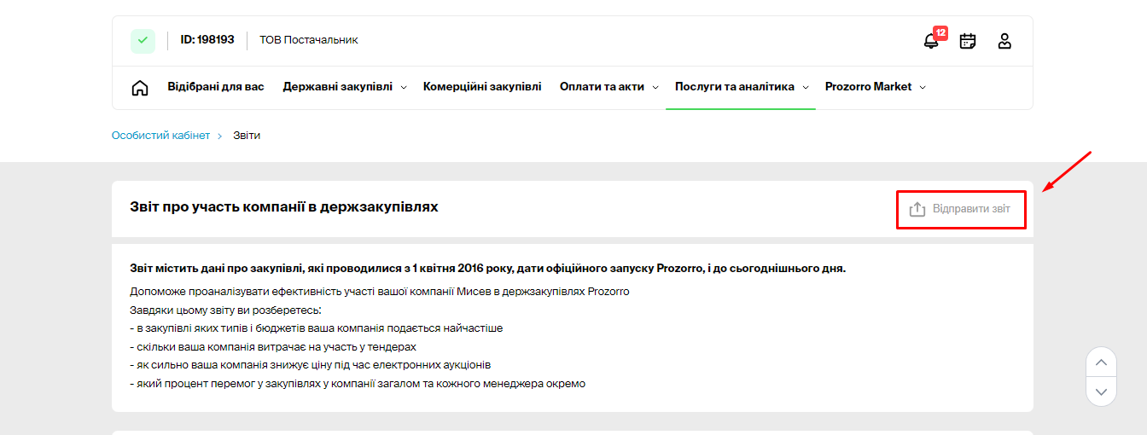1147x435 pixels.
Task: Open the notifications bell icon
Action: (x=931, y=41)
